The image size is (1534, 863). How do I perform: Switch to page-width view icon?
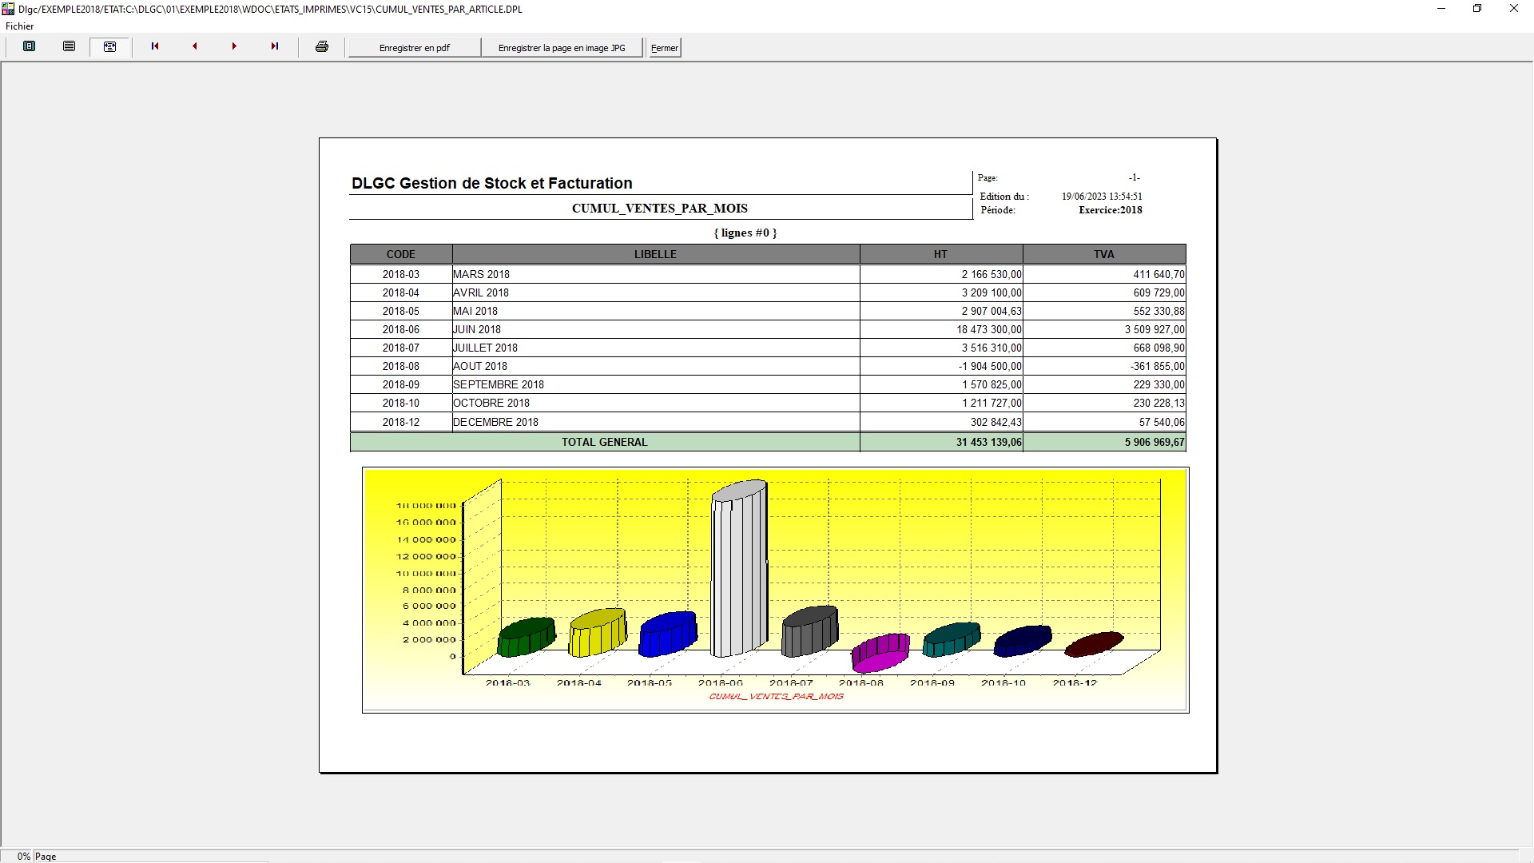[x=70, y=46]
